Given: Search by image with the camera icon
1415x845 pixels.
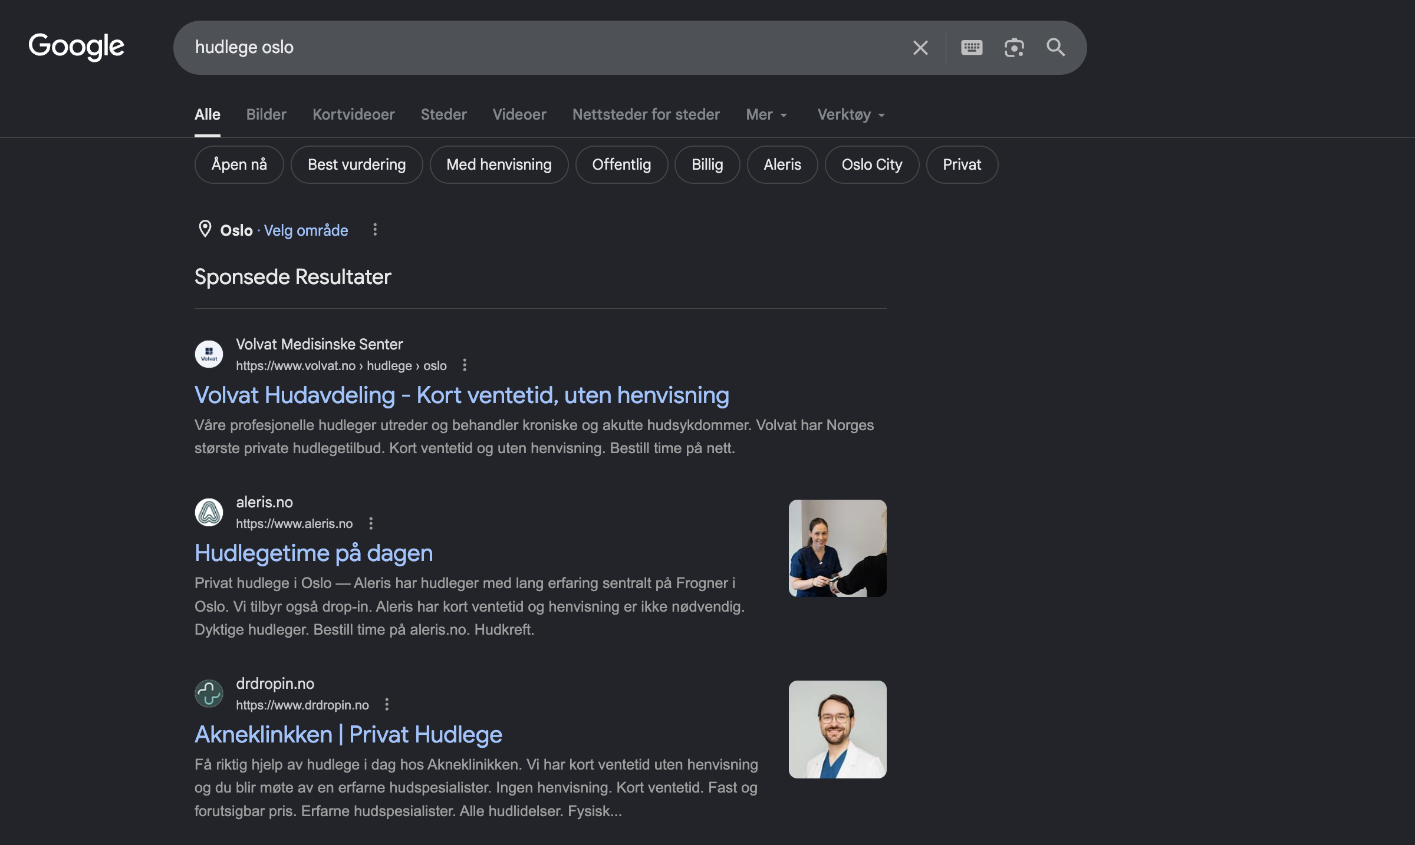Looking at the screenshot, I should 1014,48.
